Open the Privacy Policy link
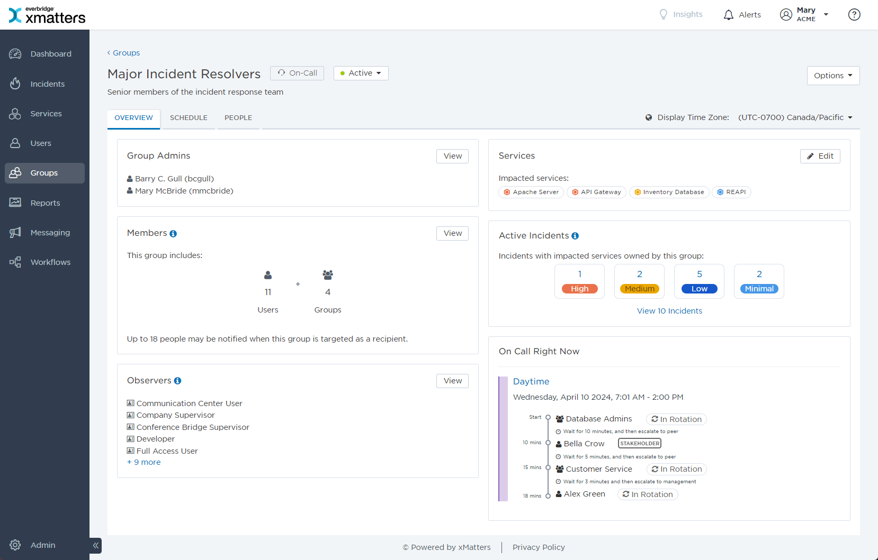 coord(539,547)
